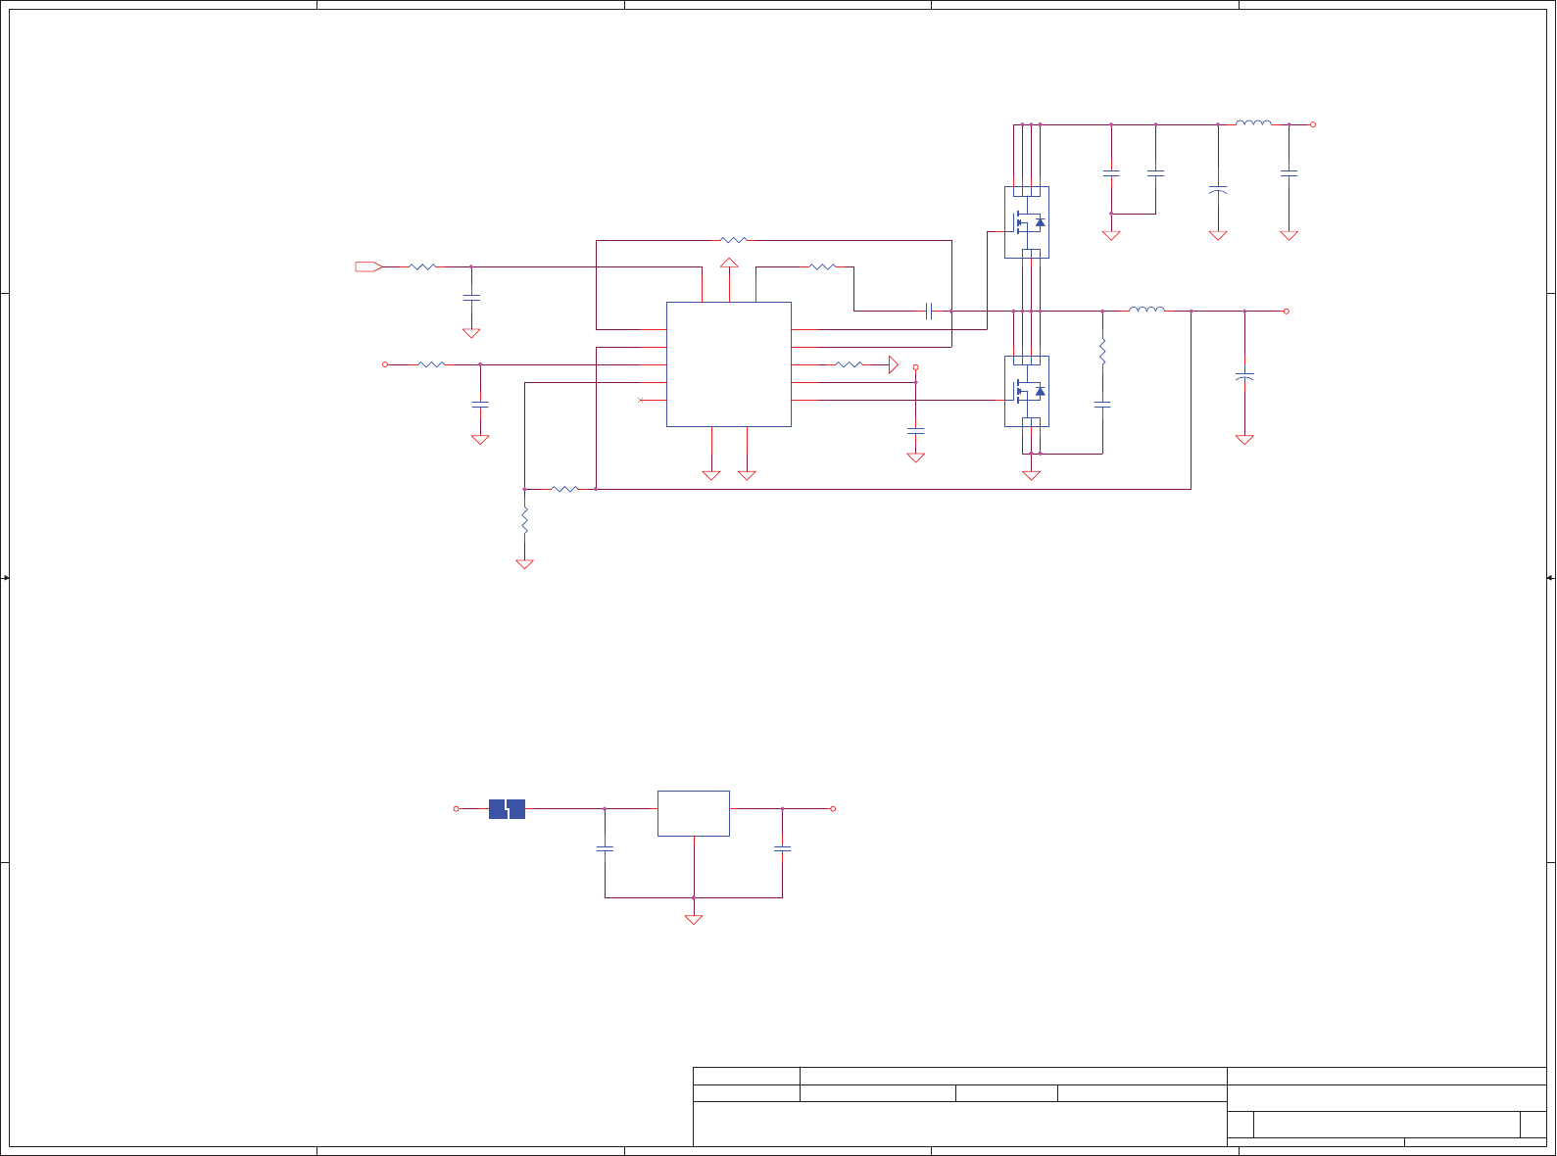Click the solid blue two-pad jumper symbol
Viewport: 1557px width, 1156px height.
(x=507, y=809)
